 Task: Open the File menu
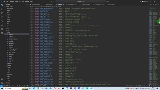(x=4, y=1)
